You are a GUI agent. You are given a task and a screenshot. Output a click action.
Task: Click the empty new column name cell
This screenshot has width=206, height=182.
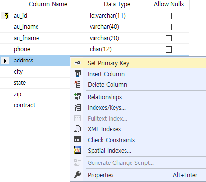tap(40, 117)
